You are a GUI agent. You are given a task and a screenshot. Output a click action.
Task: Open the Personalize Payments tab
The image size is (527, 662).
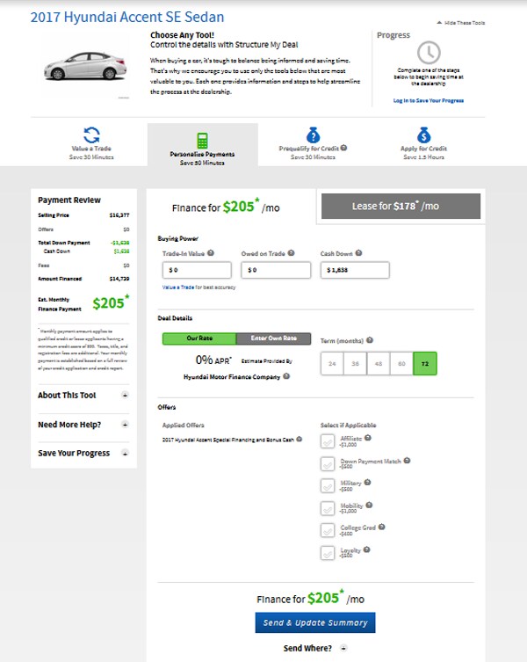pos(203,145)
